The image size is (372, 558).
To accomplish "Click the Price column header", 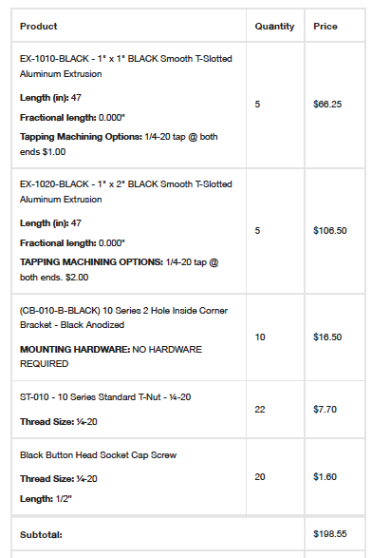I will point(325,27).
